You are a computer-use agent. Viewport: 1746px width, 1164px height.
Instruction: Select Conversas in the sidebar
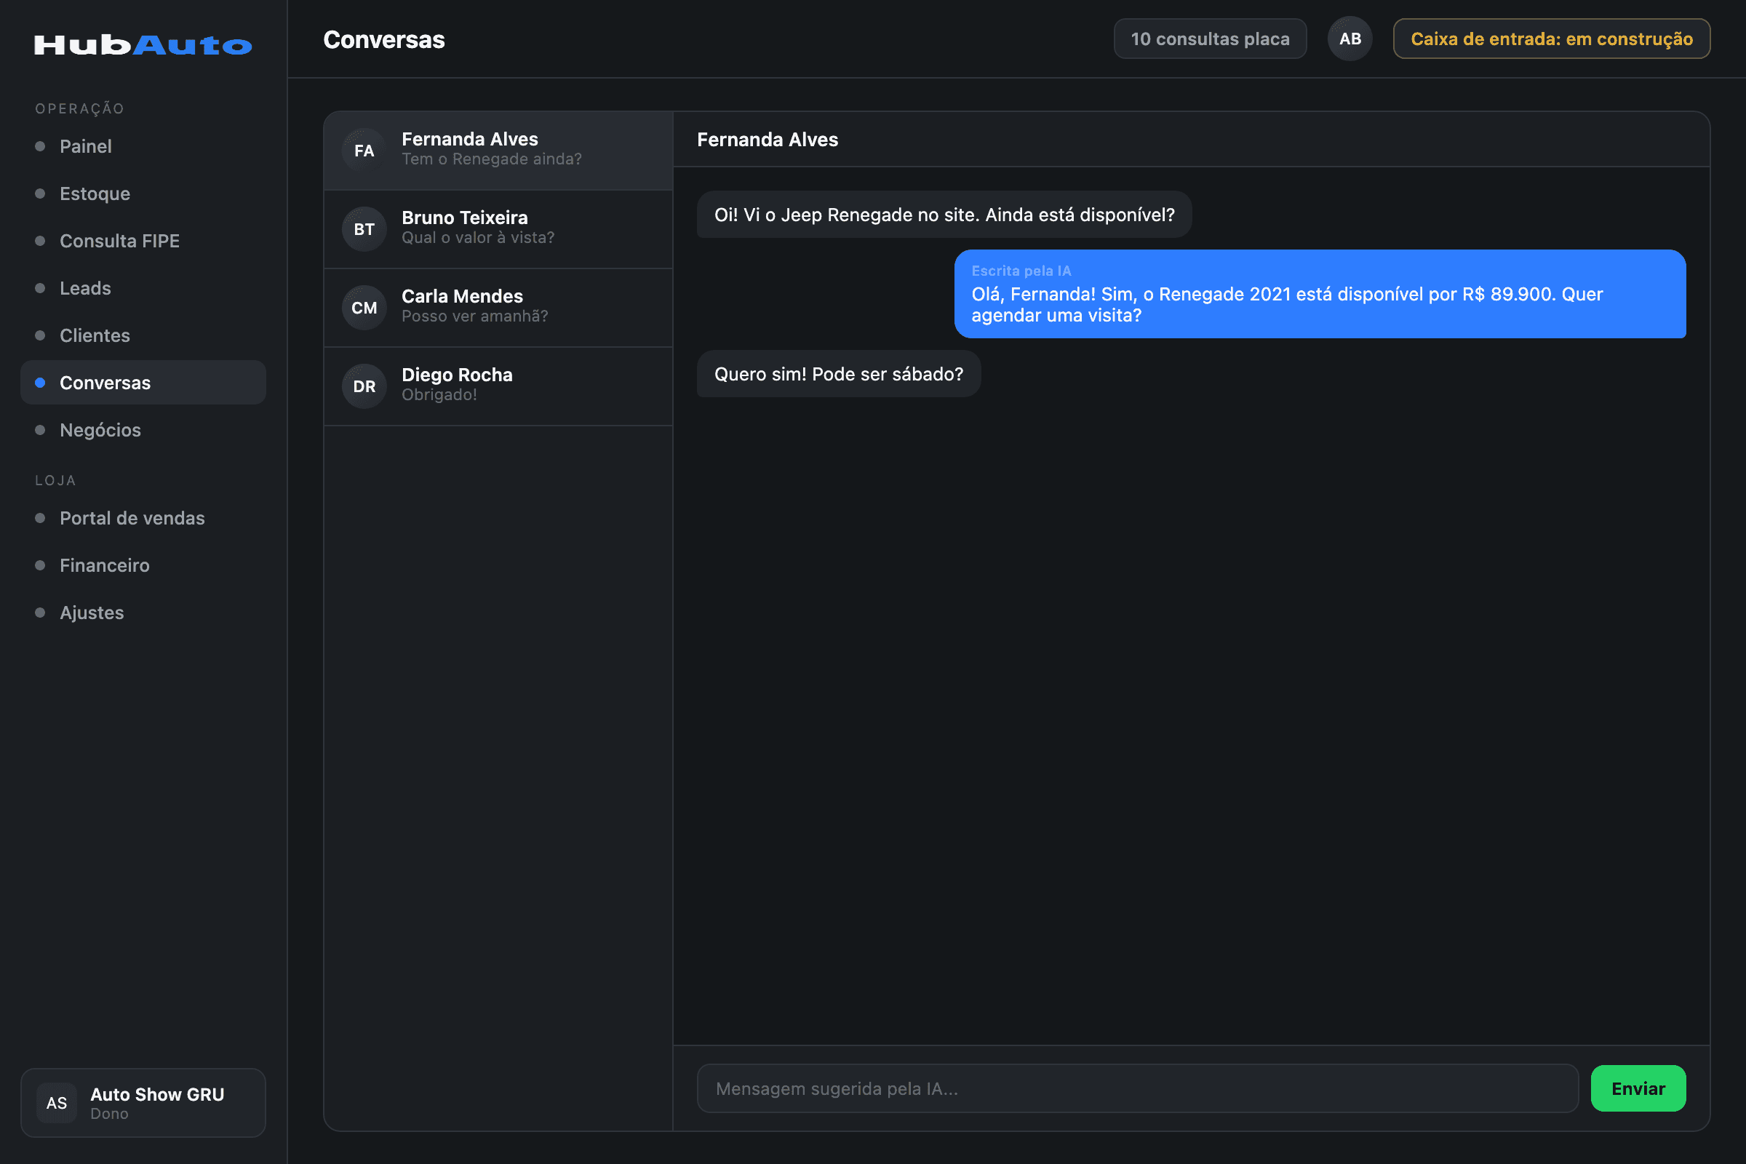pyautogui.click(x=143, y=383)
